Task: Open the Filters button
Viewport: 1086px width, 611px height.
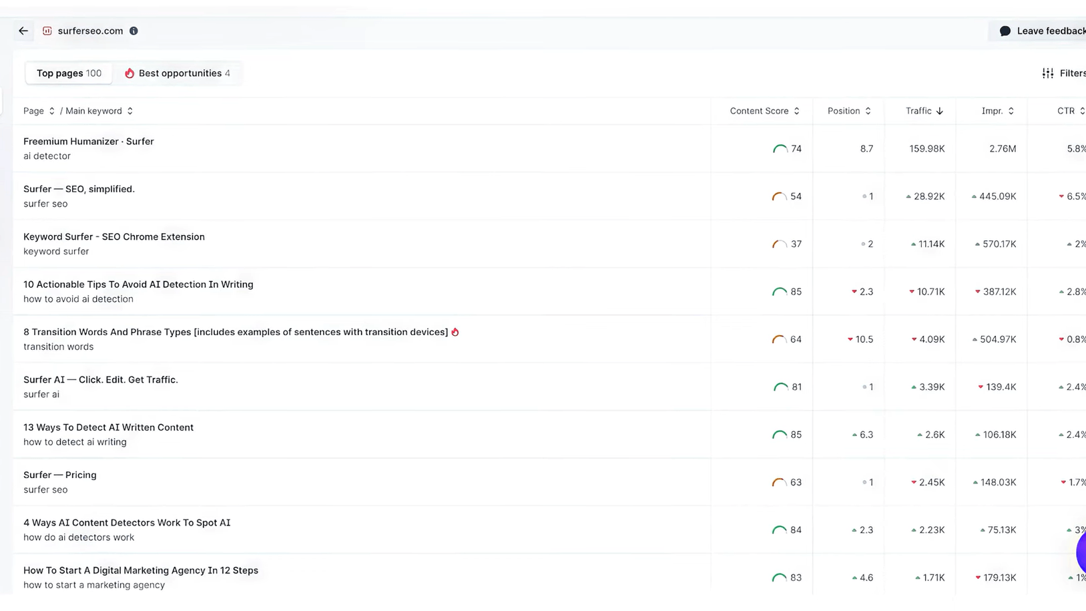Action: pos(1064,73)
